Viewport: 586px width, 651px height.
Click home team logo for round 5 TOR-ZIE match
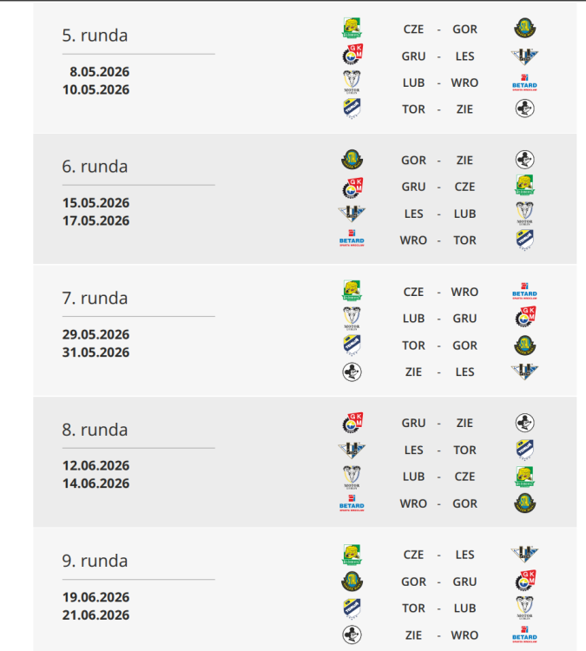tap(352, 108)
